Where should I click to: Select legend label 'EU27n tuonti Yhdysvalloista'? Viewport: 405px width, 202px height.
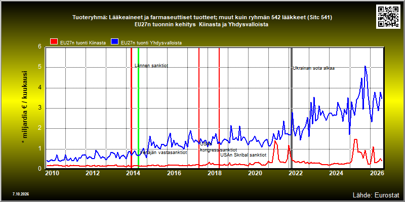[151, 43]
